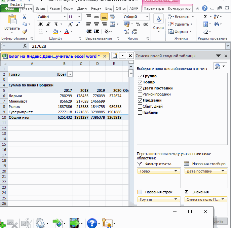
Task: Select cell C7 with value 217628
Action: pyautogui.click(x=81, y=101)
